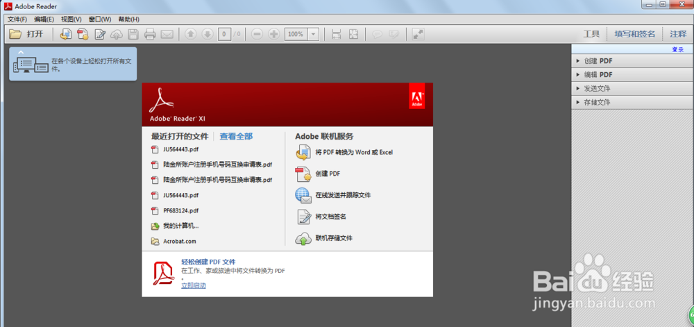Click the convert PDF icon in services list

pyautogui.click(x=303, y=152)
